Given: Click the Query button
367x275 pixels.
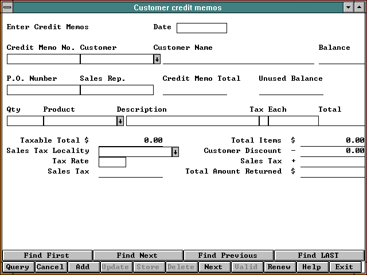Looking at the screenshot, I should click(17, 267).
